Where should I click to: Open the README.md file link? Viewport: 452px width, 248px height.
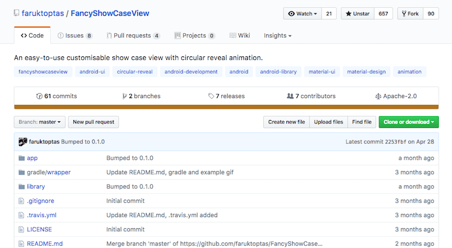click(x=45, y=243)
